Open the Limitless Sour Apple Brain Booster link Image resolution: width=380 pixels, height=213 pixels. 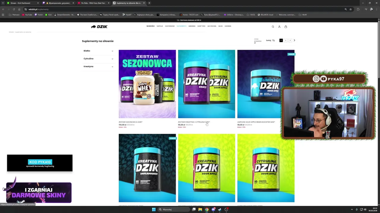click(x=256, y=122)
